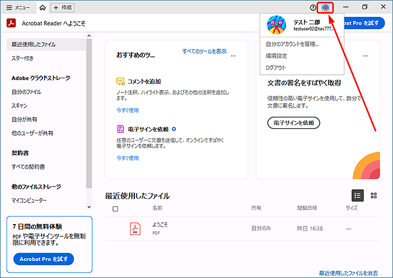Open the signature card more options (...)
The width and height of the screenshot is (393, 278).
point(365,56)
